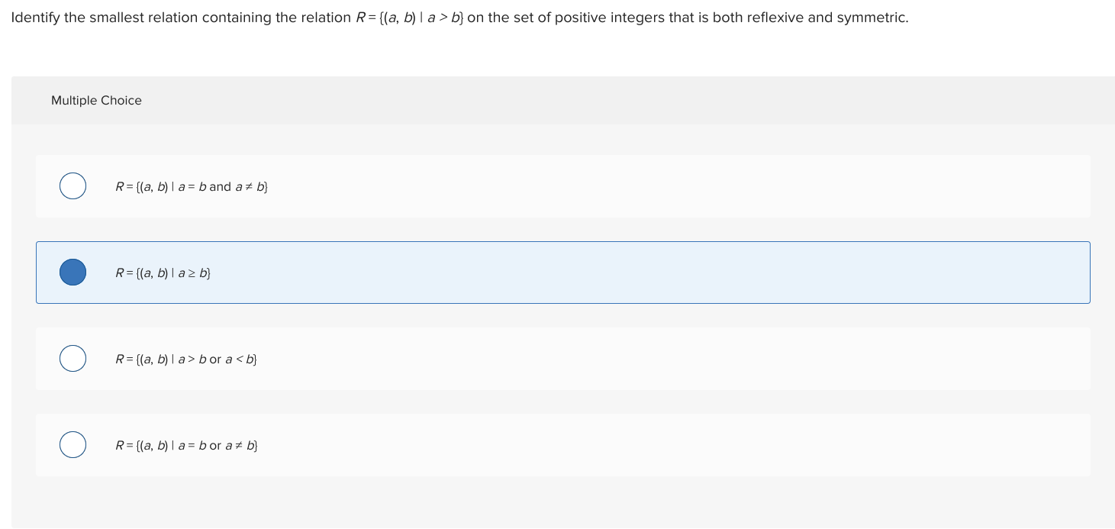Deselect the currently filled answer bubble

73,272
